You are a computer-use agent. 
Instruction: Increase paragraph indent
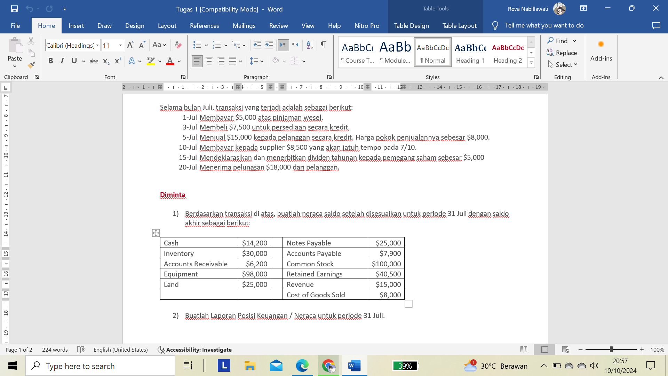pyautogui.click(x=269, y=45)
